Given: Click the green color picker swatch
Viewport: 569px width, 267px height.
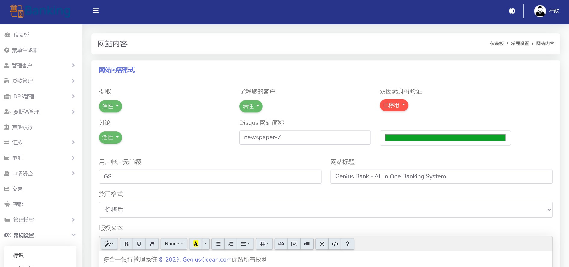Looking at the screenshot, I should (445, 138).
